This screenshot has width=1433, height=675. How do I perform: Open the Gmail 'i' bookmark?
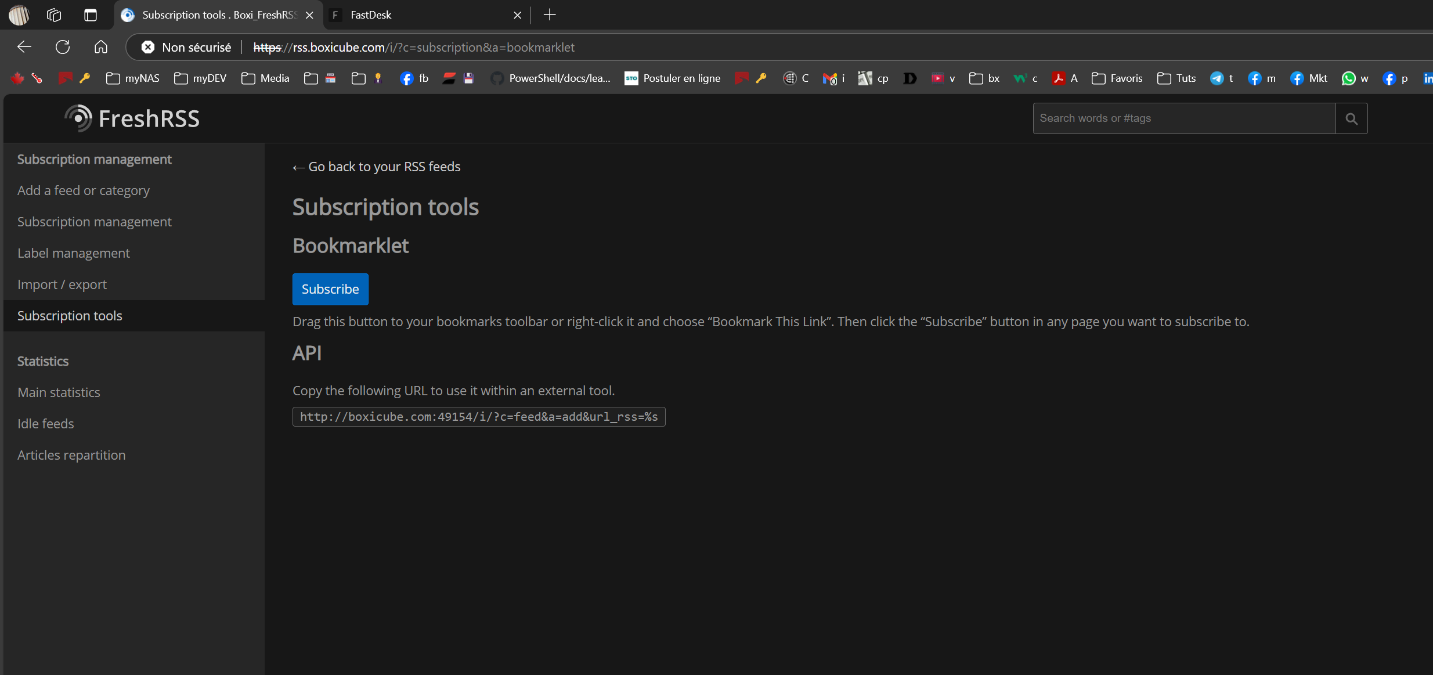pos(833,78)
